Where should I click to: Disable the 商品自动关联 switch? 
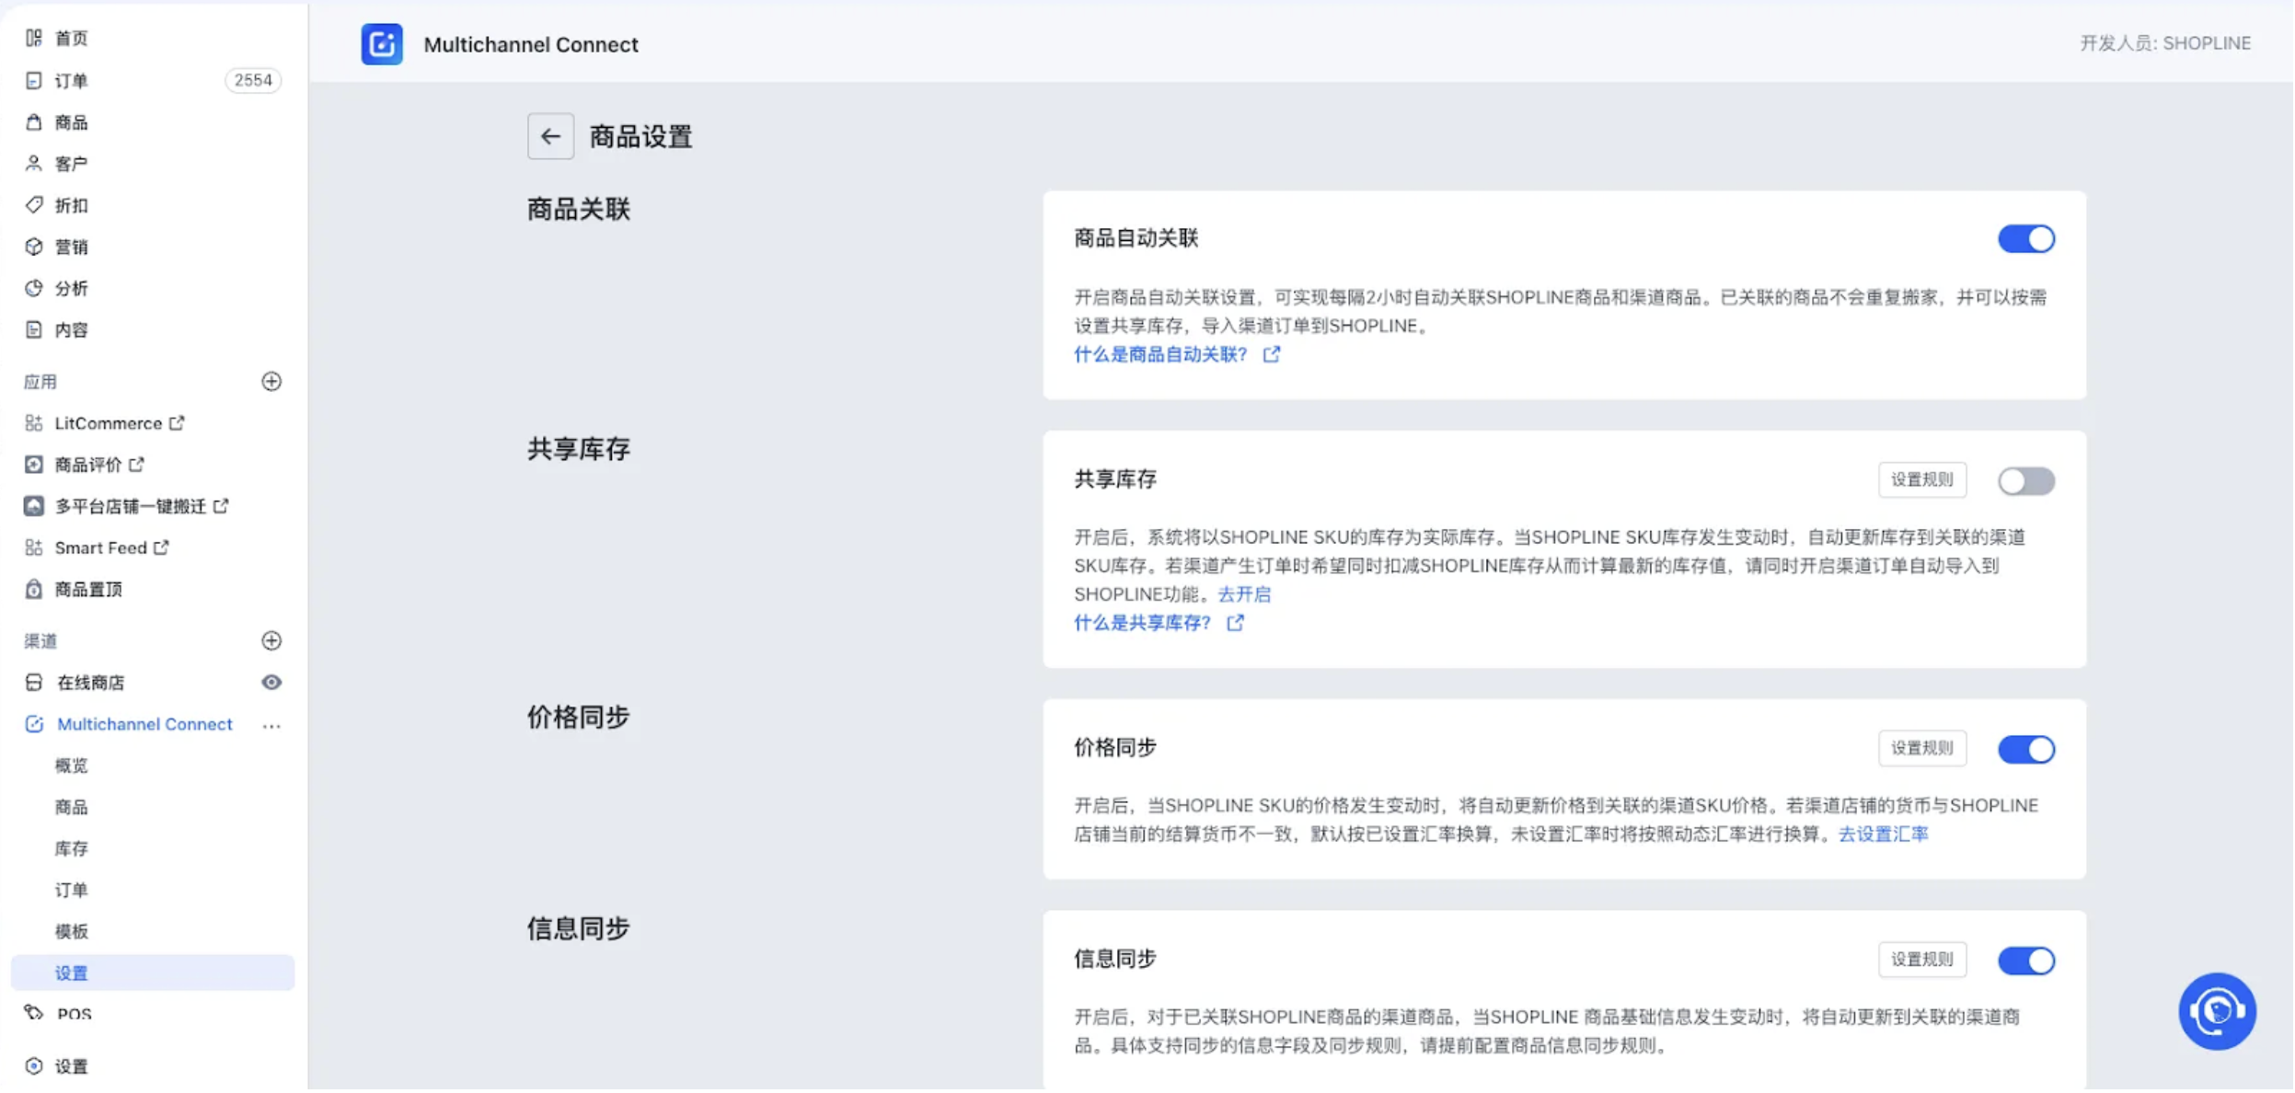(2026, 239)
